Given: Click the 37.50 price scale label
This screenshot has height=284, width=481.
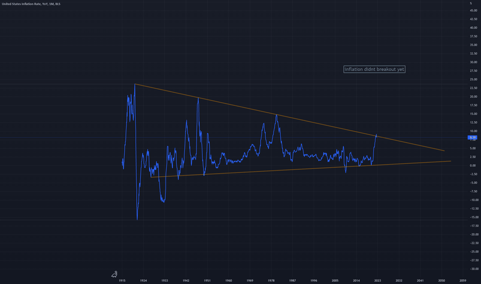Looking at the screenshot, I should pyautogui.click(x=473, y=36).
